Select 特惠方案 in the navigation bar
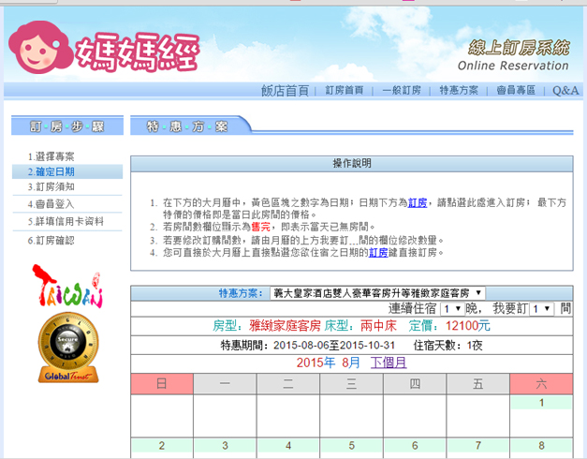This screenshot has width=587, height=459. [459, 90]
